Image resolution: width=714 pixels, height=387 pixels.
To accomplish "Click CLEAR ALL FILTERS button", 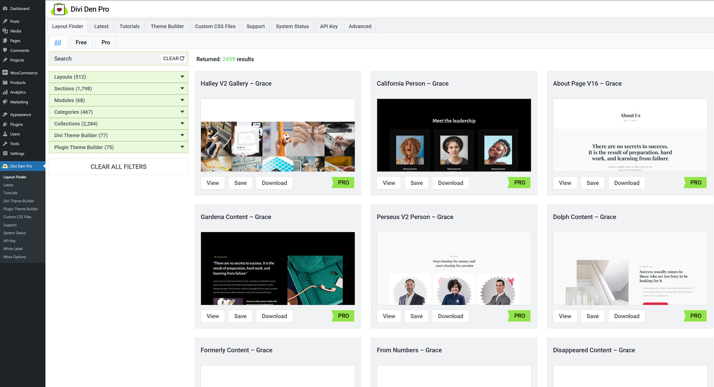I will [118, 167].
